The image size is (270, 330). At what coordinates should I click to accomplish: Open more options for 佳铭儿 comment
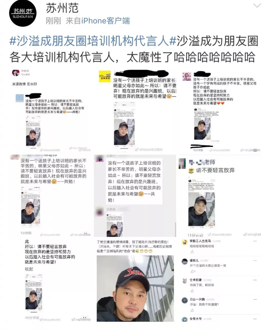point(255,261)
